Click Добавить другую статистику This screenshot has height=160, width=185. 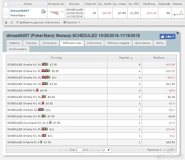(x=38, y=22)
